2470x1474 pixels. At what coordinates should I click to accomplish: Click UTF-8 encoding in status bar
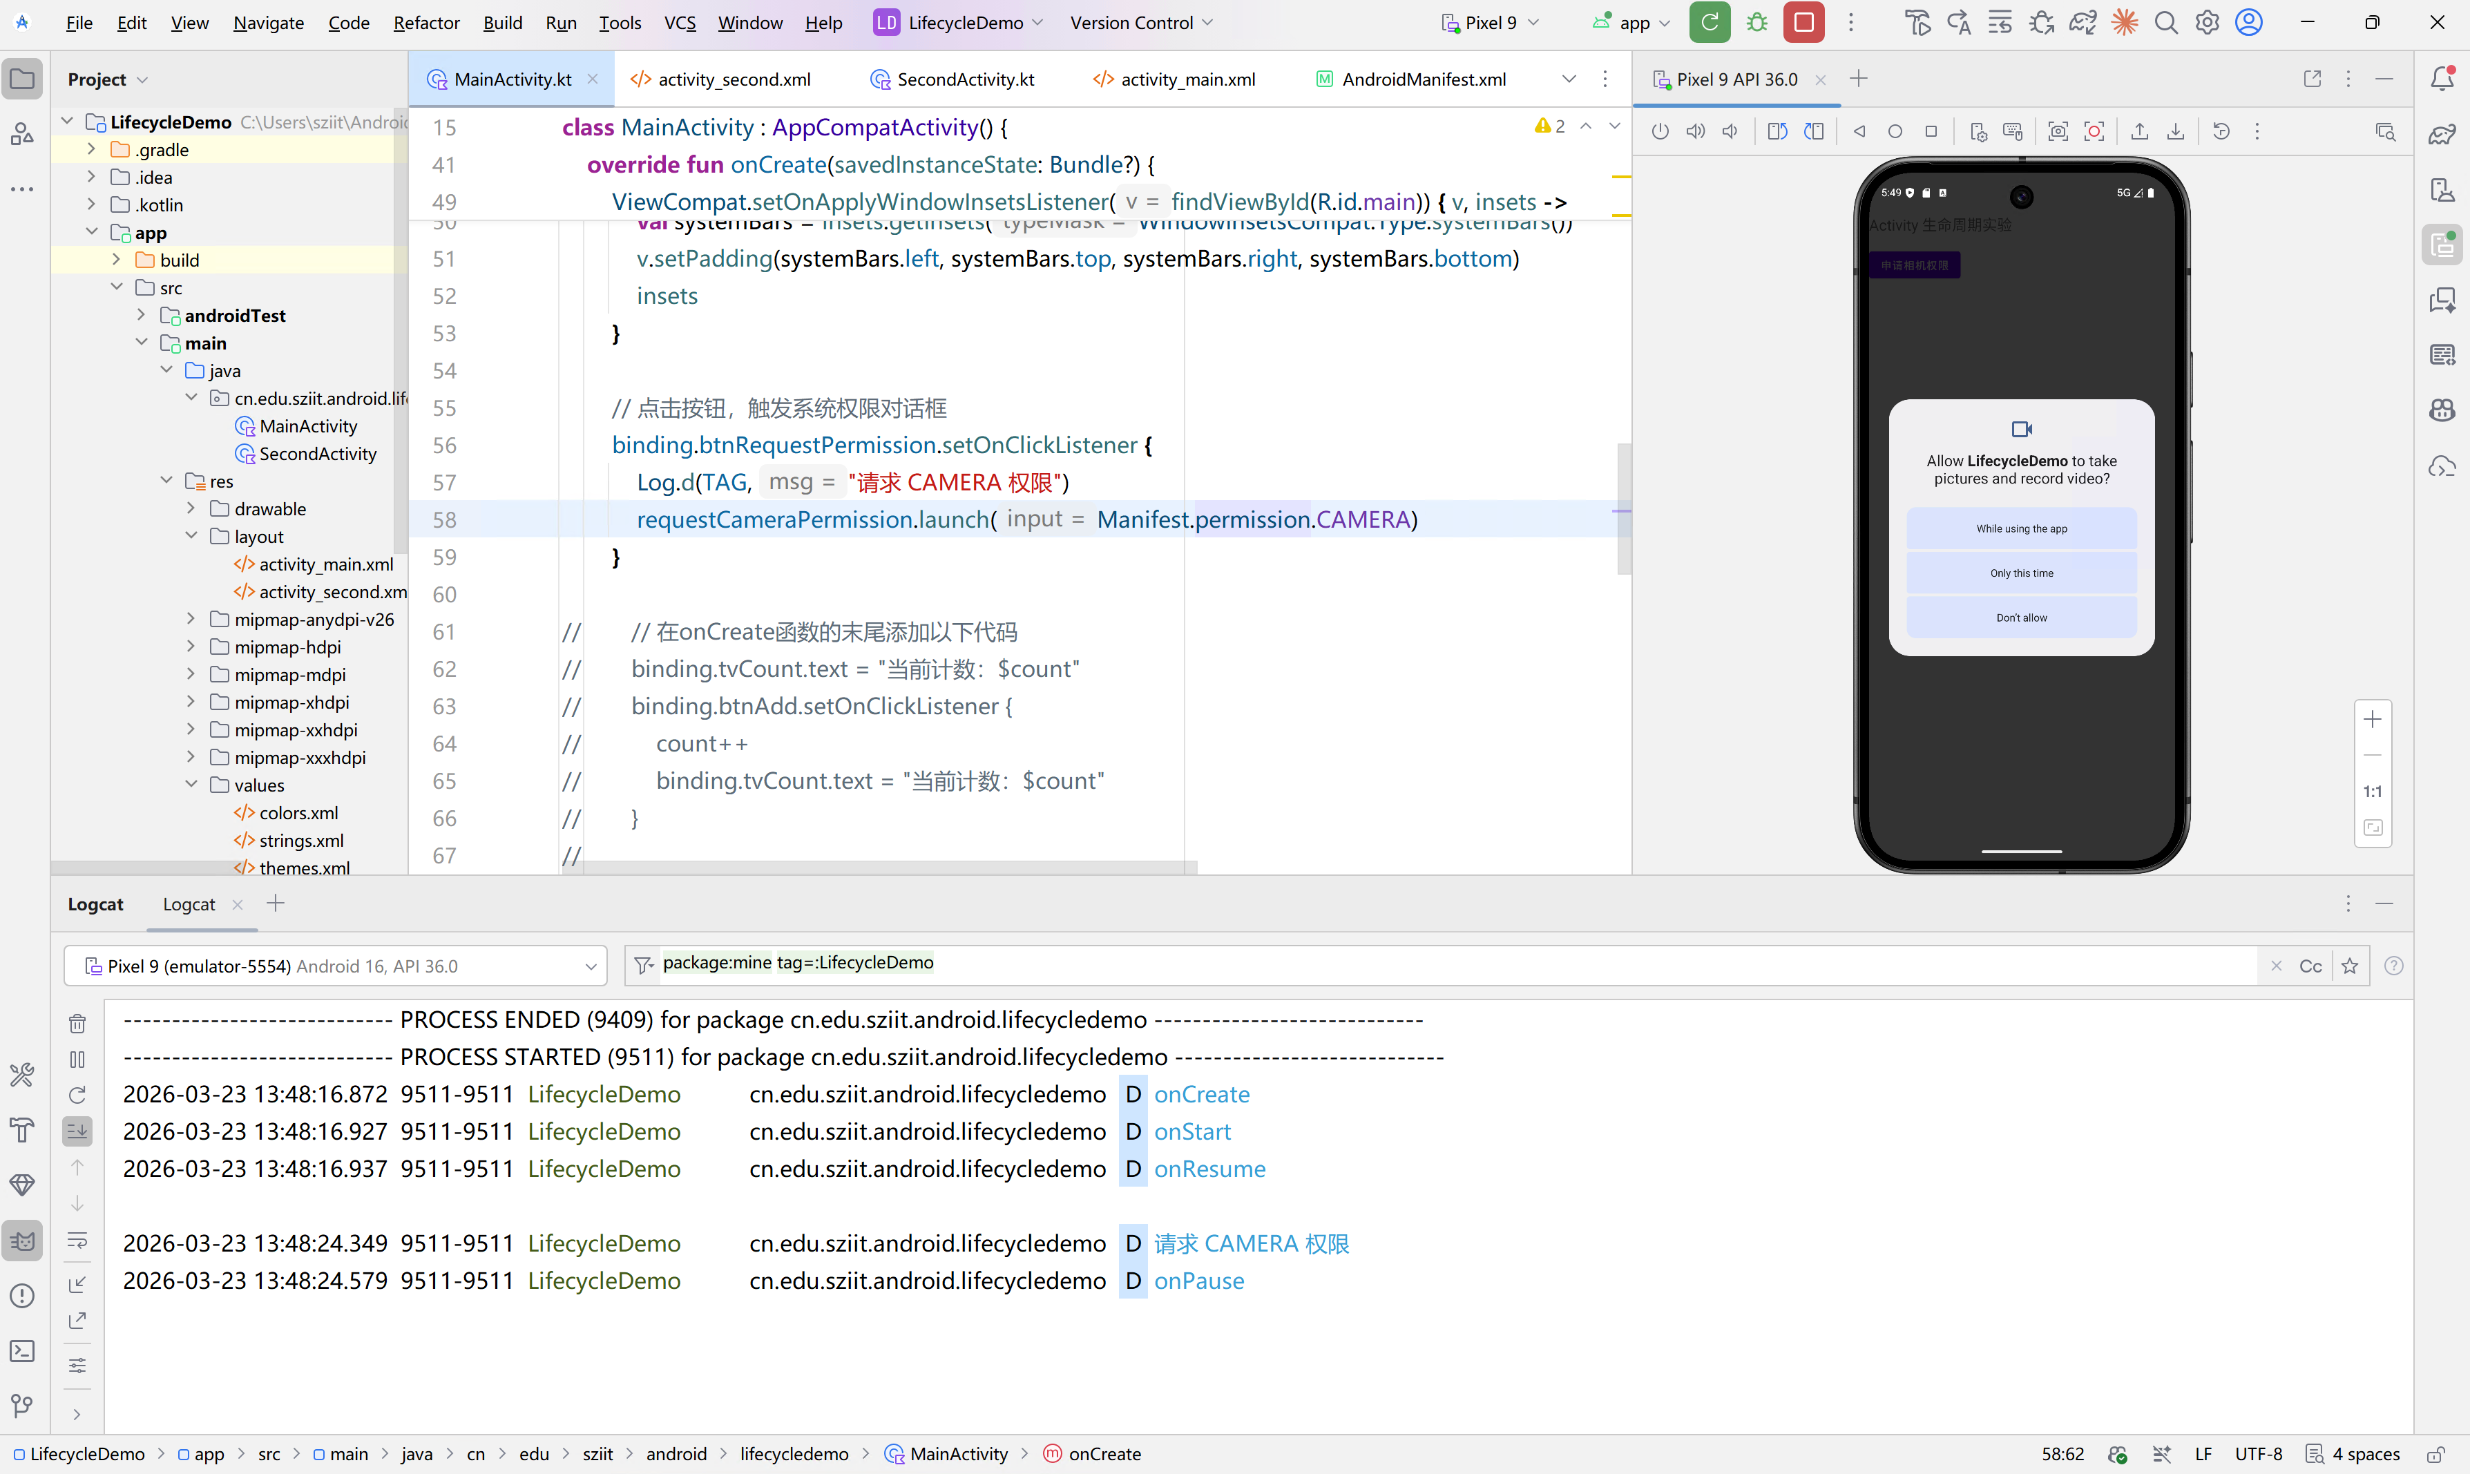point(2259,1454)
